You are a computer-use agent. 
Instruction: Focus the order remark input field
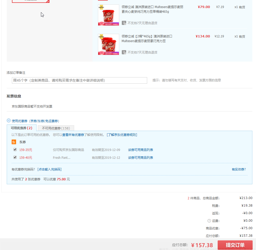(x=80, y=80)
